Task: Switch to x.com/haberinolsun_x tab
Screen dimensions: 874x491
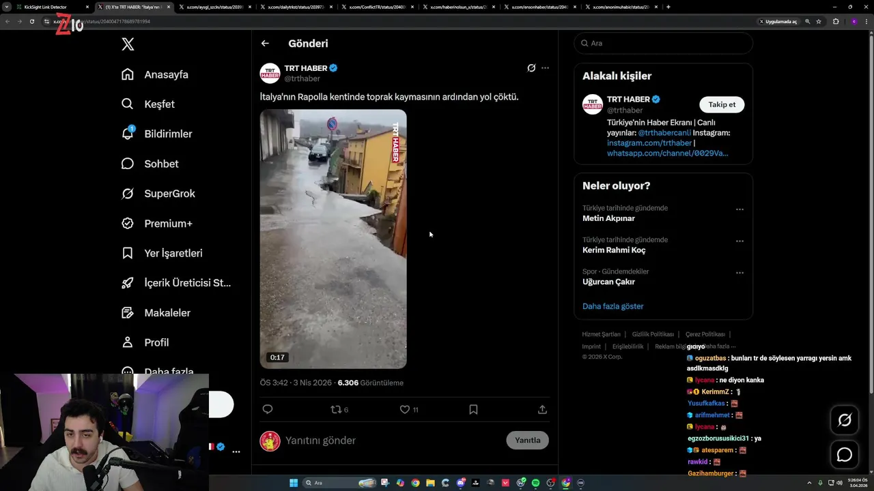Action: pos(457,7)
